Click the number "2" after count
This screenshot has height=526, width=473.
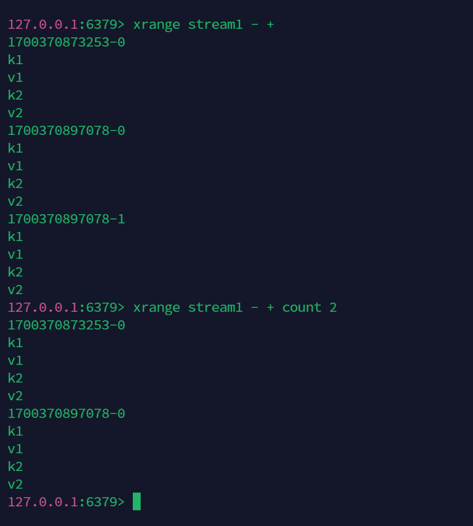click(333, 308)
